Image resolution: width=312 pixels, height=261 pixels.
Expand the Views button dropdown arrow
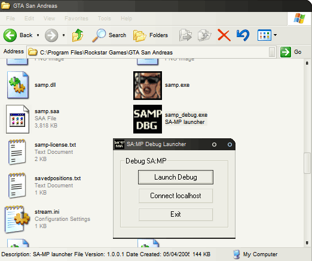[275, 35]
